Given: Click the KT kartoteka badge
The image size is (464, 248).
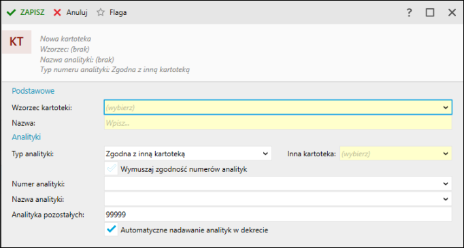Looking at the screenshot, I should click(16, 41).
